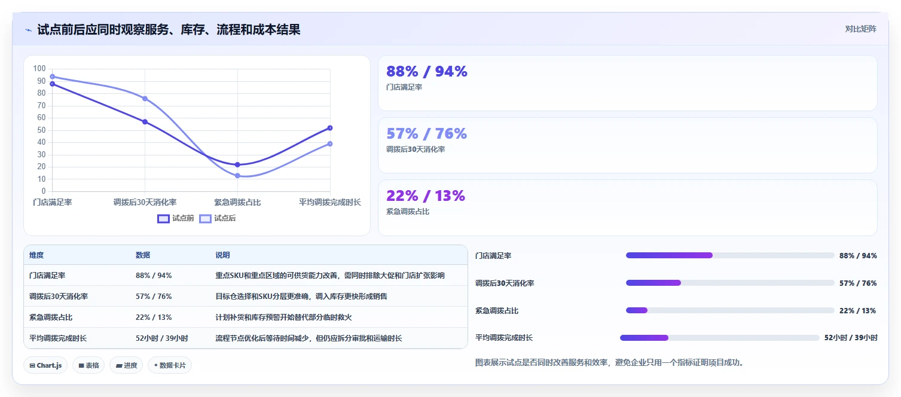Toggle the 试点前 legend entry
Viewport: 901px width, 397px height.
[176, 218]
